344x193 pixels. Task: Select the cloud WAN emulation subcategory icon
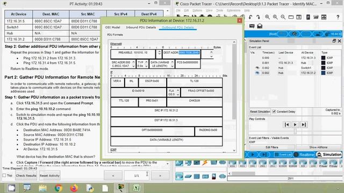point(222,176)
